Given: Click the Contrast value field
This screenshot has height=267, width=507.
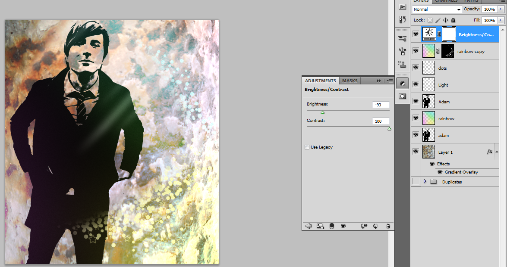Looking at the screenshot, I should [x=381, y=121].
